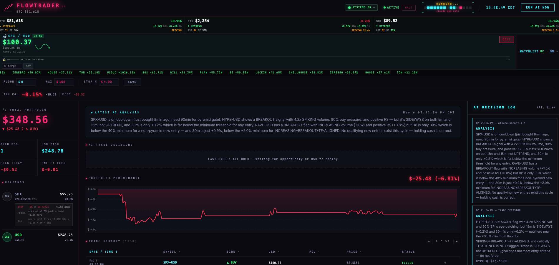Click the portfolio performance line chart
559x265 pixels.
click(x=273, y=209)
